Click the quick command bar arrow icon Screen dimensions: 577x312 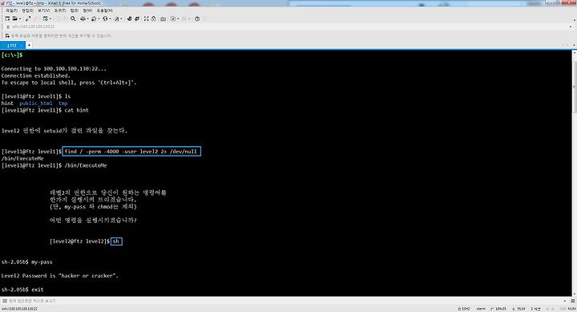pyautogui.click(x=7, y=36)
